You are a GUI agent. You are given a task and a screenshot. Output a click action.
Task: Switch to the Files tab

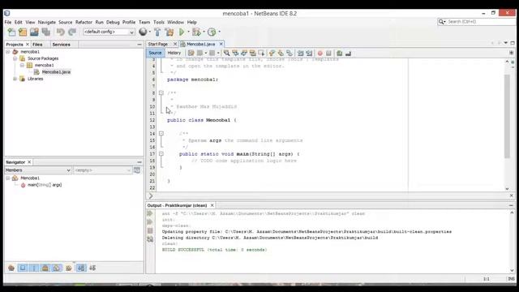[x=37, y=45]
